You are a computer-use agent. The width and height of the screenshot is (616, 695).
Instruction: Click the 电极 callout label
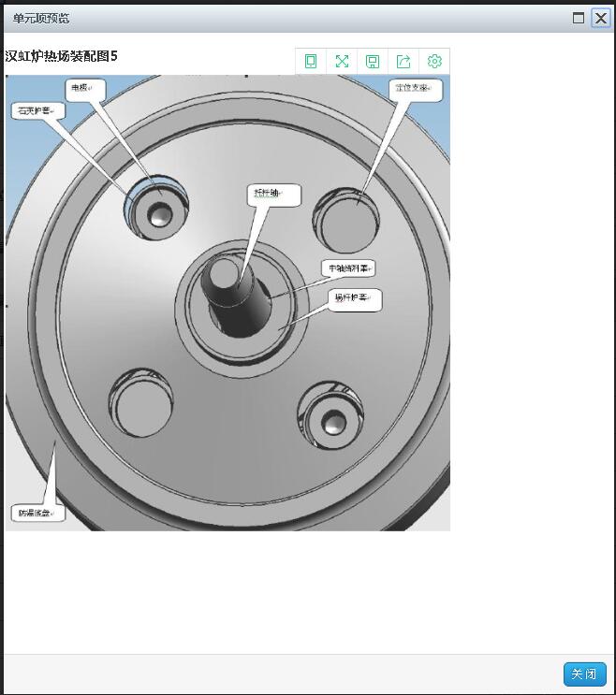(83, 89)
